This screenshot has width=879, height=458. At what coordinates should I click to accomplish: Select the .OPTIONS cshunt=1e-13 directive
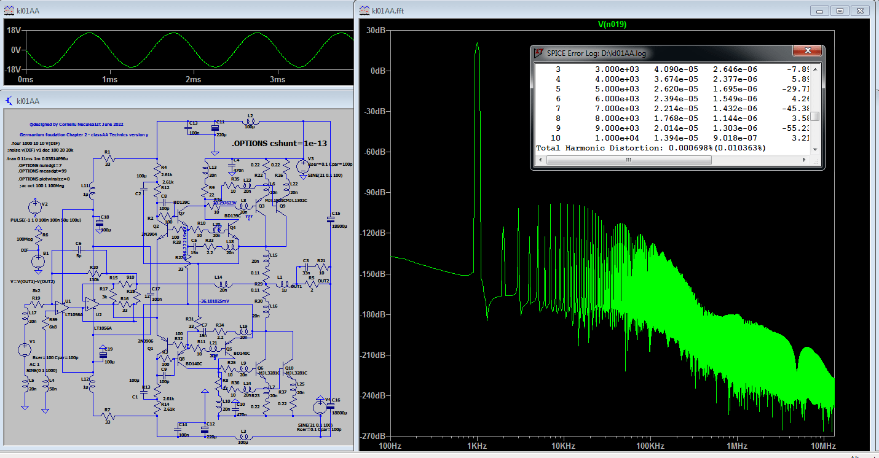pyautogui.click(x=280, y=143)
